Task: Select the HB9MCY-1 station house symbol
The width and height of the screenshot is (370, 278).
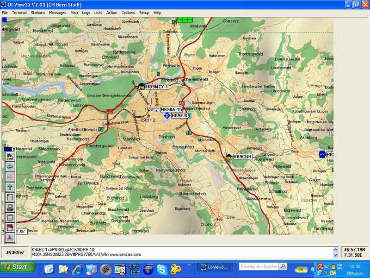Action: (142, 87)
